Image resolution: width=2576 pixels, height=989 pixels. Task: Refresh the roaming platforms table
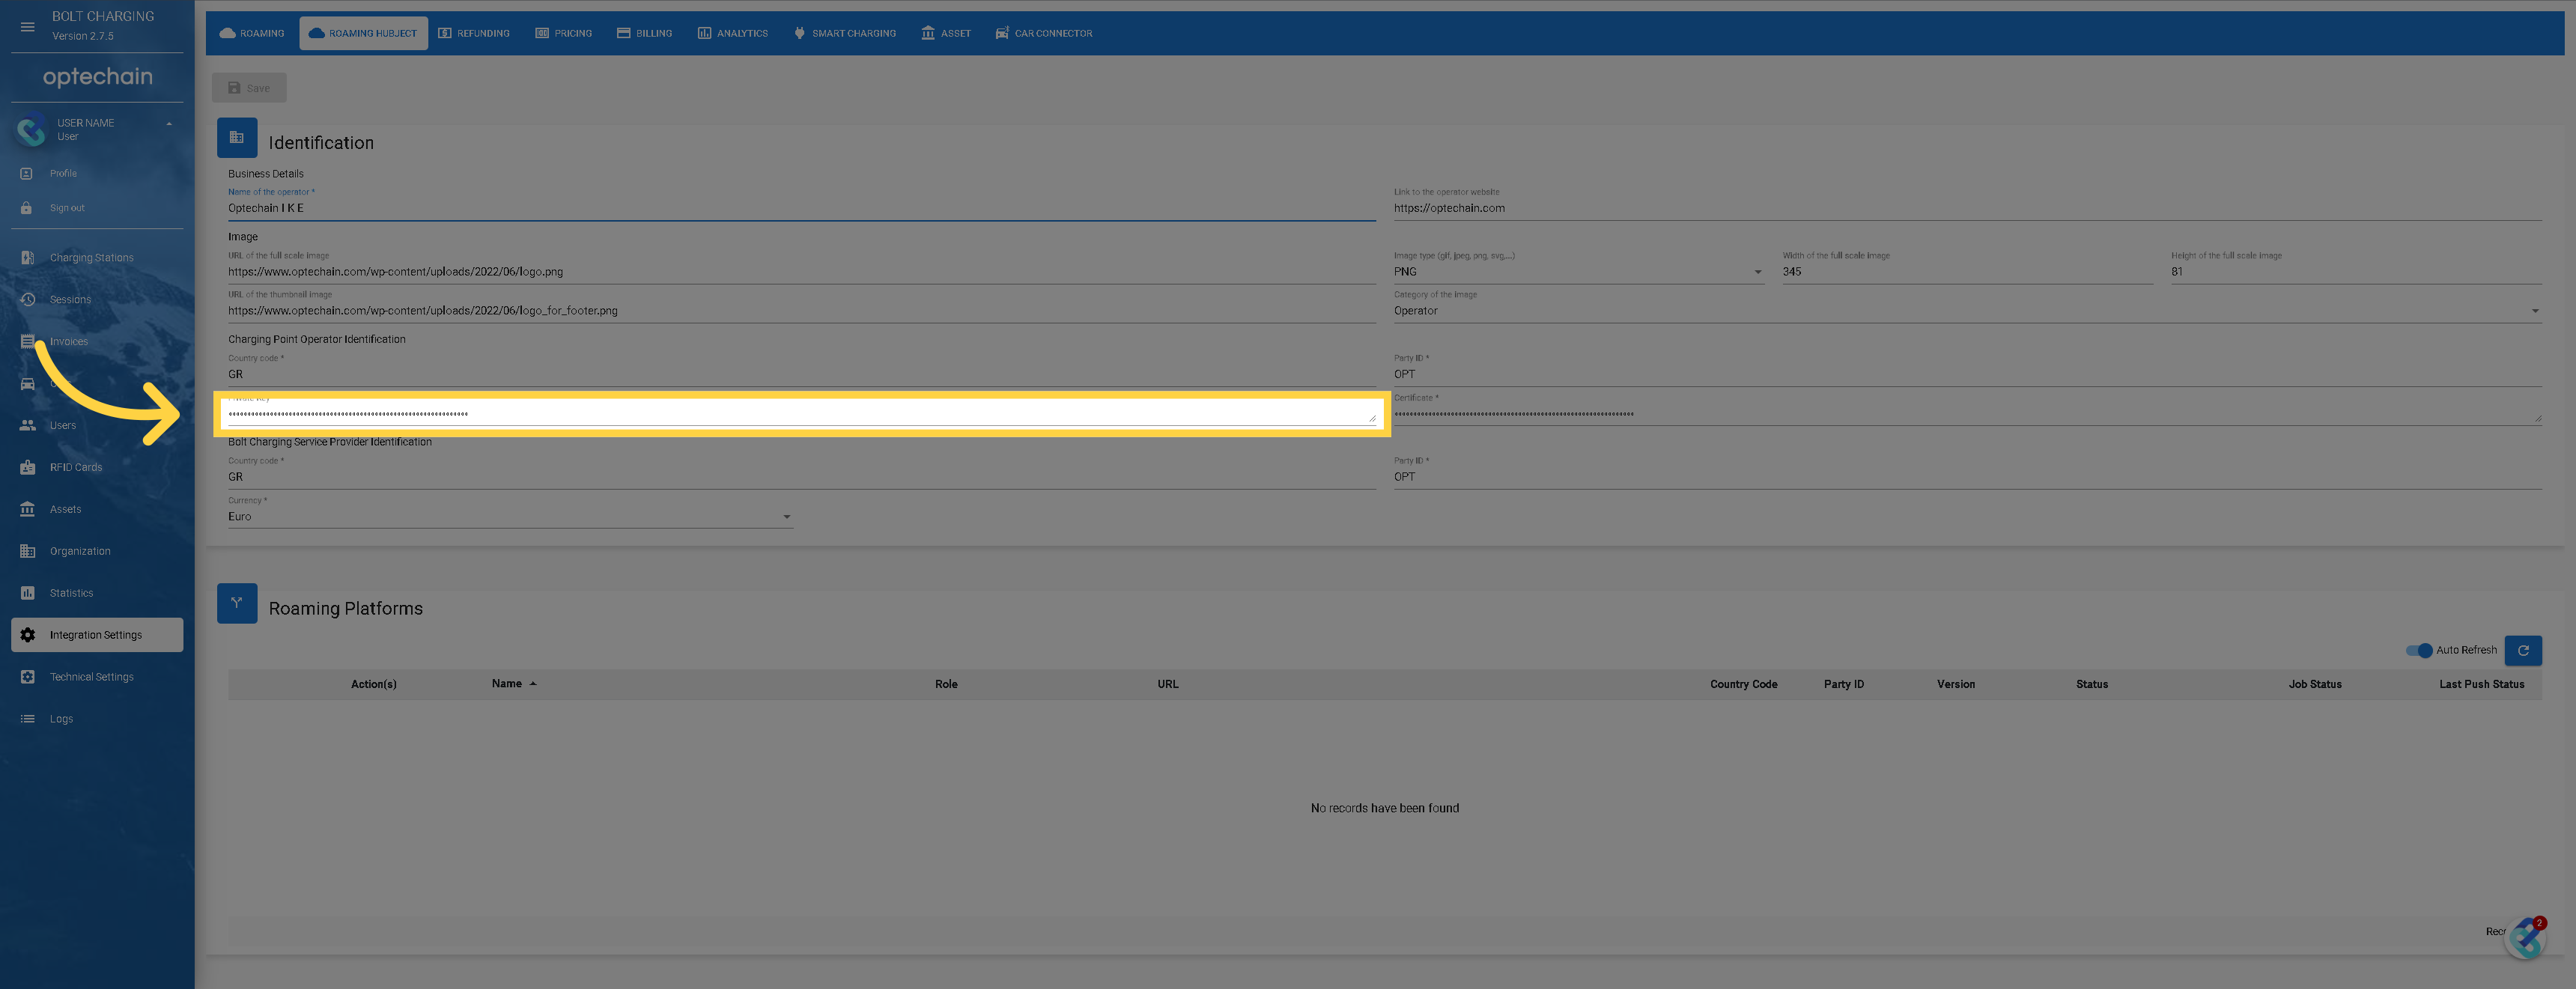[2522, 650]
